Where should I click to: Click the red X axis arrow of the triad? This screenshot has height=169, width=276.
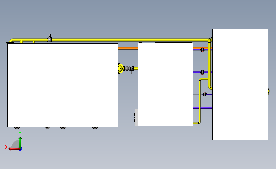[14, 149]
